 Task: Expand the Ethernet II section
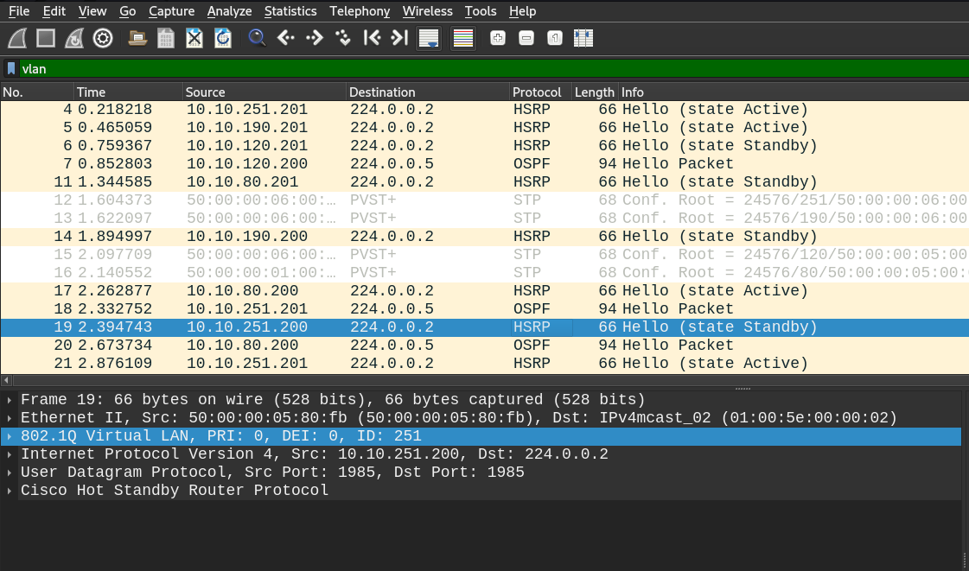[10, 418]
